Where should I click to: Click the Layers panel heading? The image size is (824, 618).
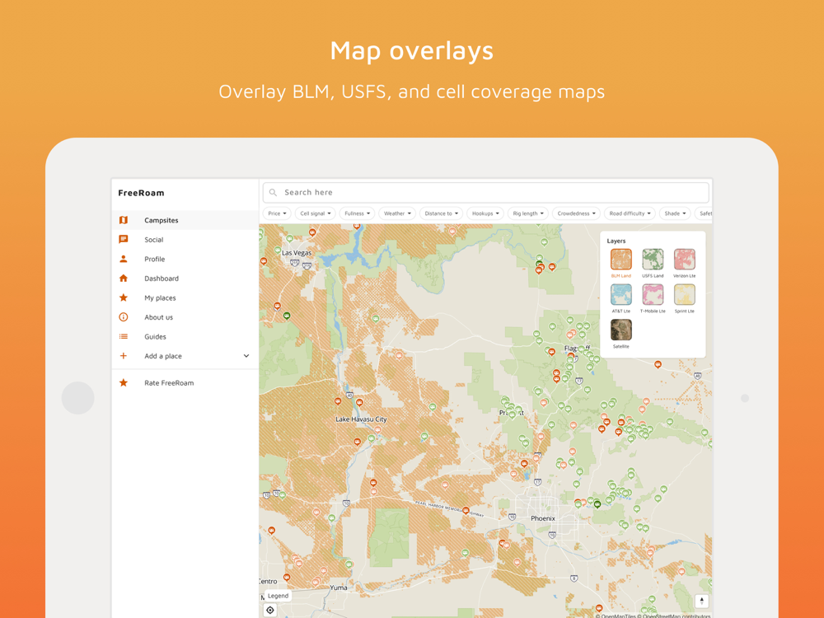point(616,241)
